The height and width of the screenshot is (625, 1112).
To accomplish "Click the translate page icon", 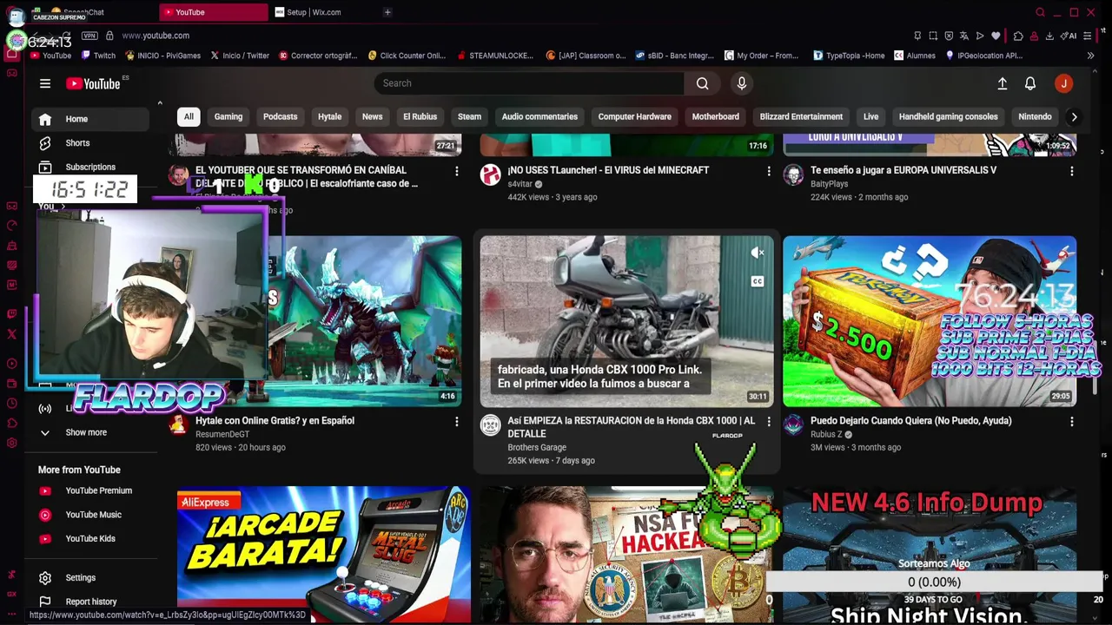I will (x=964, y=36).
